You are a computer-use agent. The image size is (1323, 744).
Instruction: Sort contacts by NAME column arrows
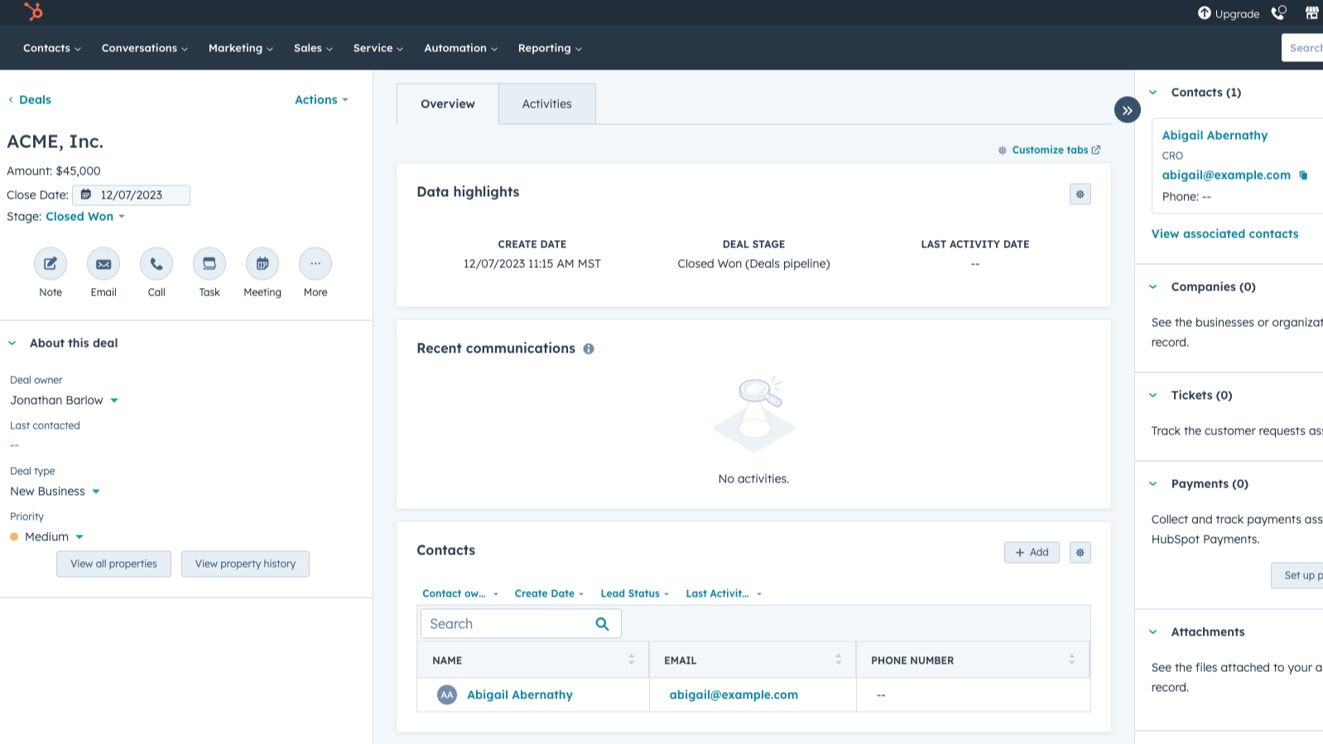(632, 660)
